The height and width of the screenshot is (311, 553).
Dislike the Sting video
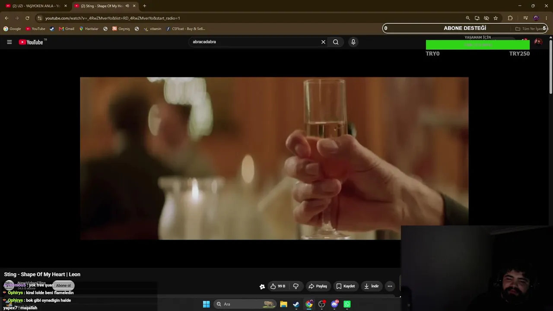click(296, 286)
